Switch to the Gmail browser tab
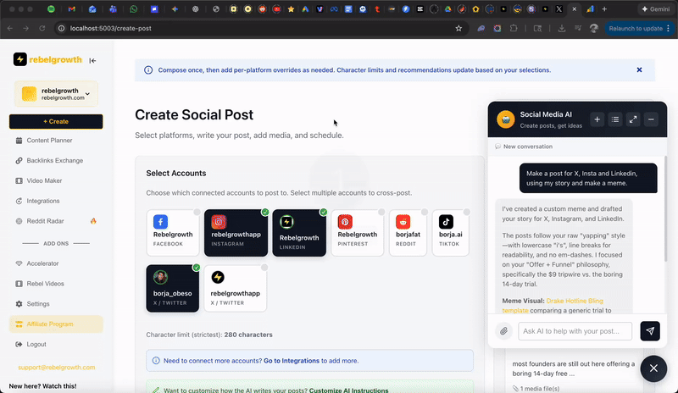Viewport: 678px width, 393px height. pos(72,9)
